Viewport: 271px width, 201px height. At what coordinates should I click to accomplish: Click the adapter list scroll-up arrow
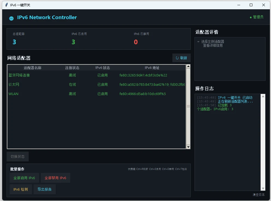click(x=188, y=66)
